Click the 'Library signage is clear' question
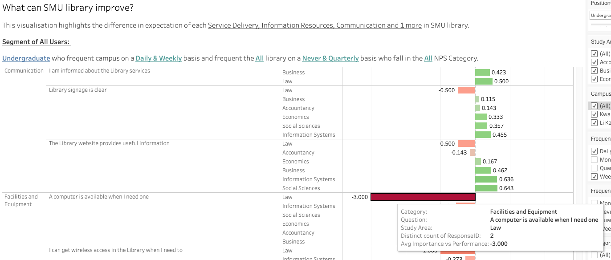This screenshot has height=260, width=611. click(x=78, y=90)
